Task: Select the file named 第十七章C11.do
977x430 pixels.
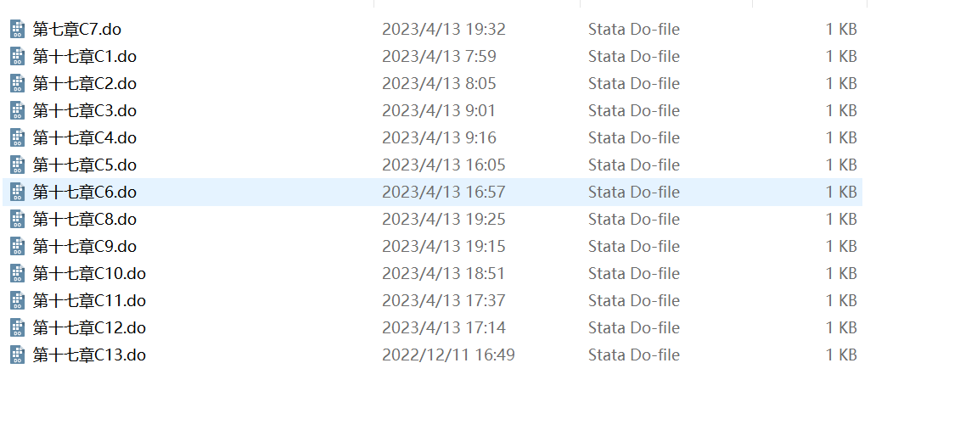Action: [x=89, y=301]
